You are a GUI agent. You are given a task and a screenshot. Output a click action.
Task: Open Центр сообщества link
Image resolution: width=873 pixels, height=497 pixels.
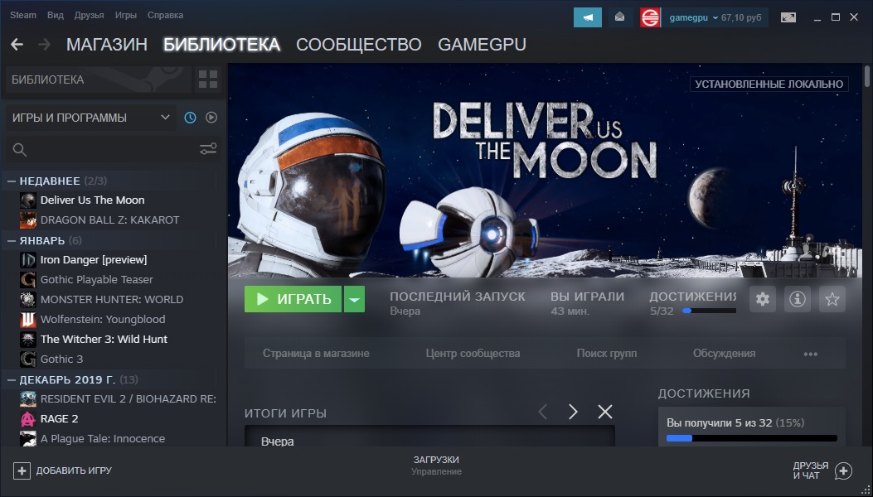[x=473, y=354]
